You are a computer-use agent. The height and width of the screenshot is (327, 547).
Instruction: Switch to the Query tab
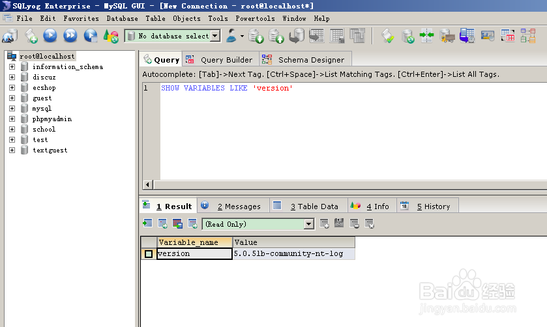161,60
